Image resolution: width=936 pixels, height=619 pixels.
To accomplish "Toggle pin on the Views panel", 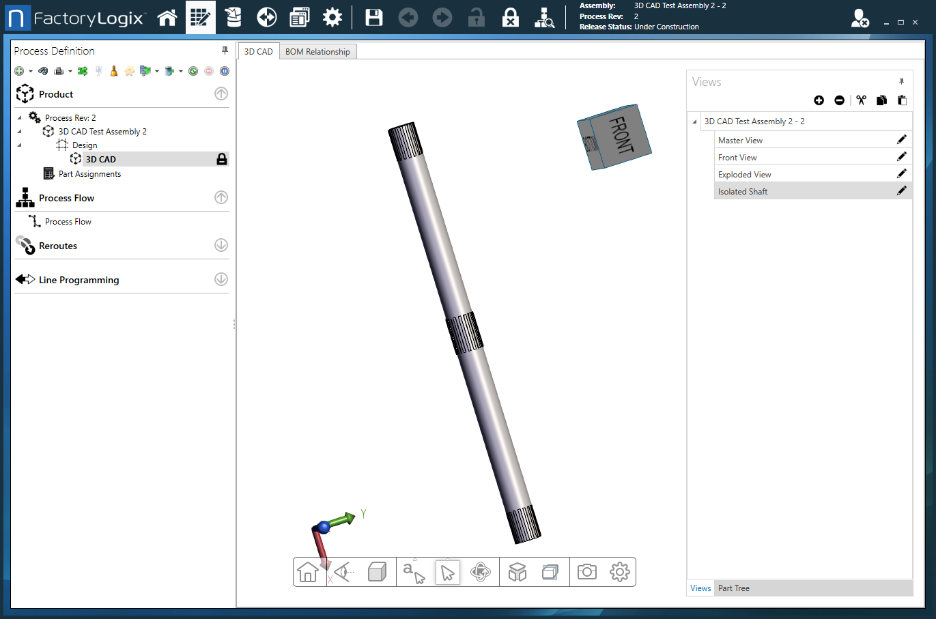I will coord(901,81).
